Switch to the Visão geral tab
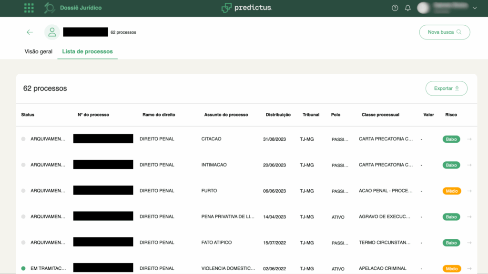The height and width of the screenshot is (274, 488). coord(38,51)
